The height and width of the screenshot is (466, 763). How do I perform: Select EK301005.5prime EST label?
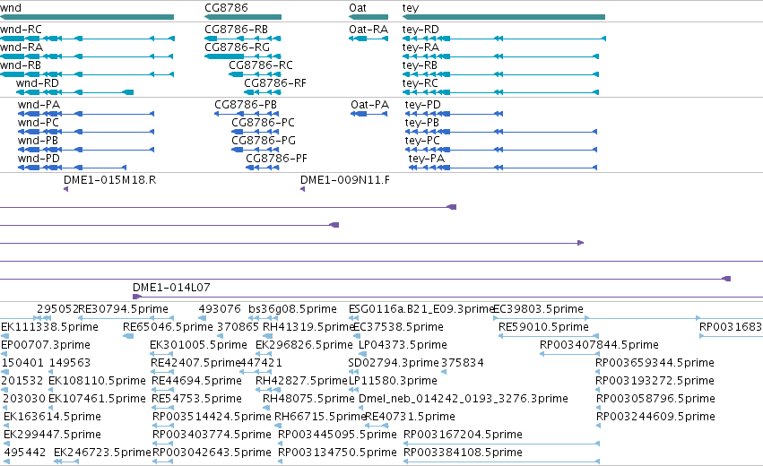[x=198, y=345]
